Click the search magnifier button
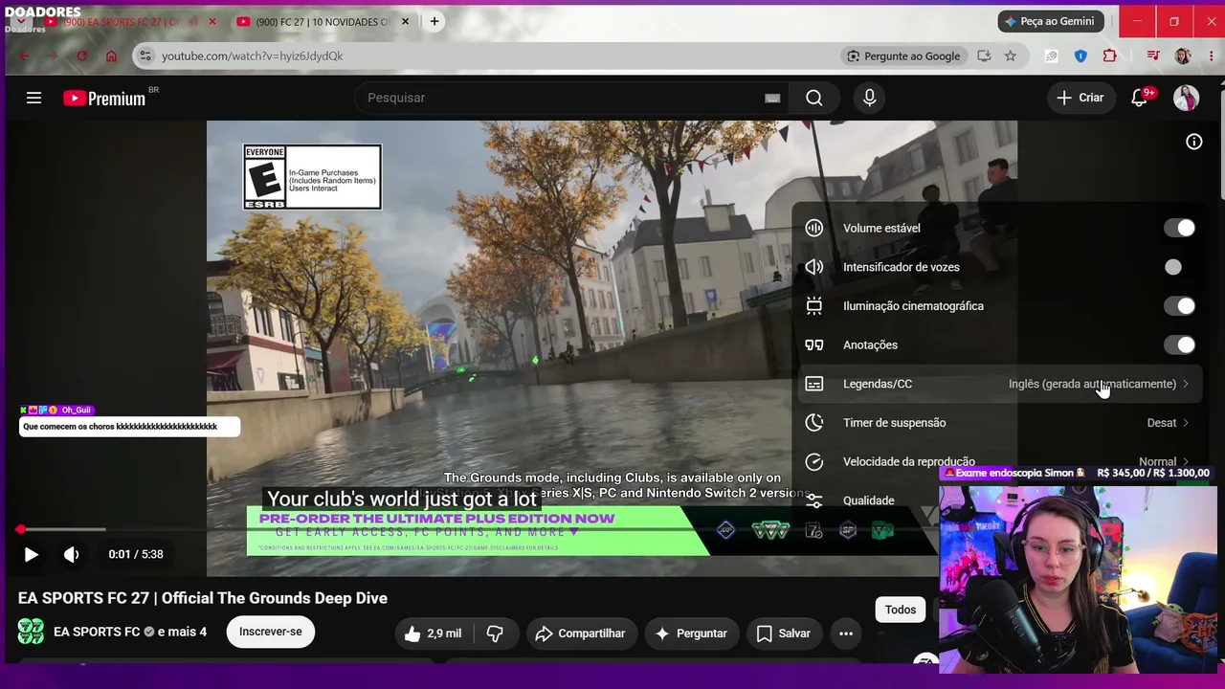This screenshot has width=1225, height=689. (814, 98)
